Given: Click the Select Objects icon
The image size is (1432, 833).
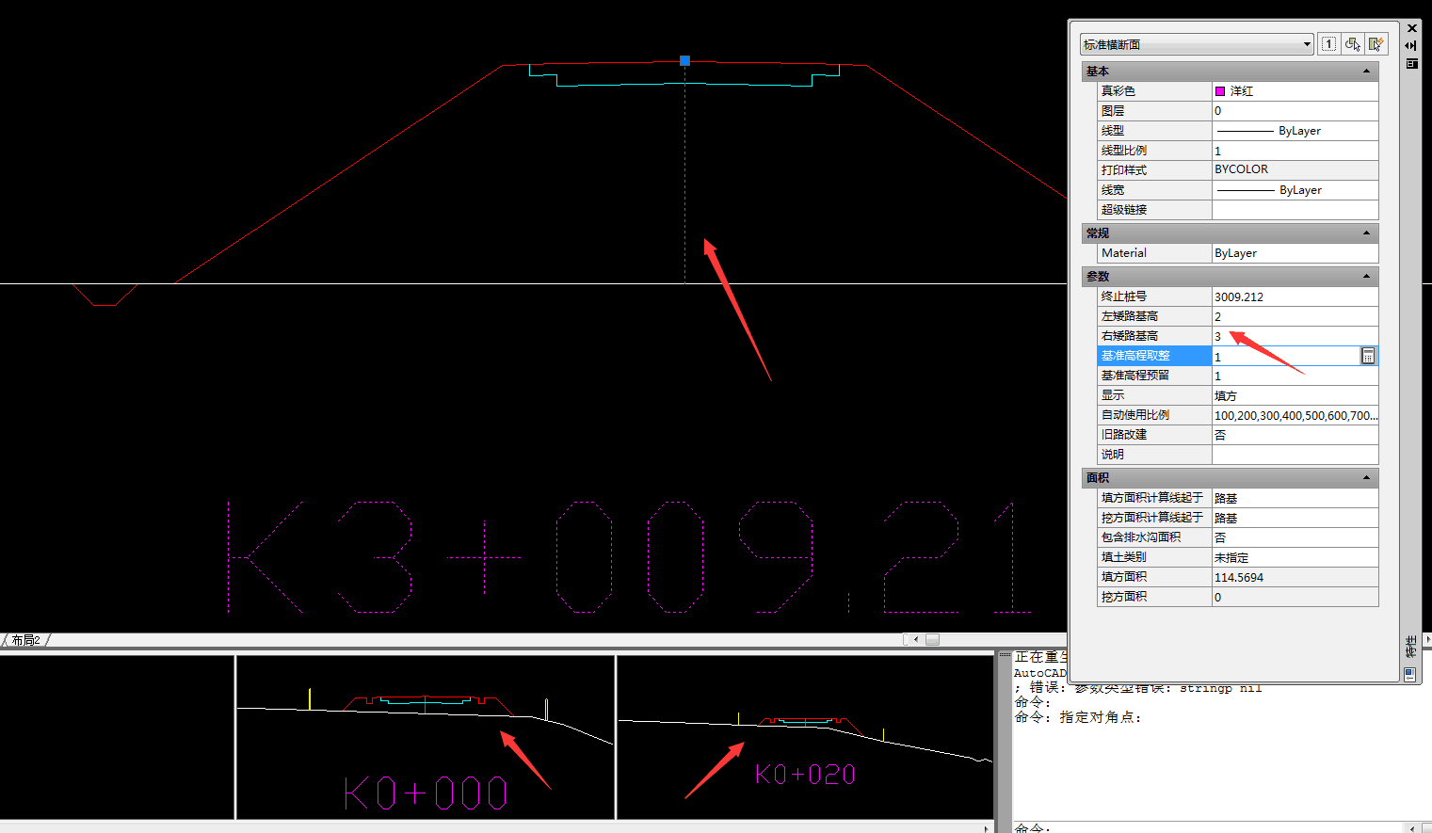Looking at the screenshot, I should pos(1353,44).
